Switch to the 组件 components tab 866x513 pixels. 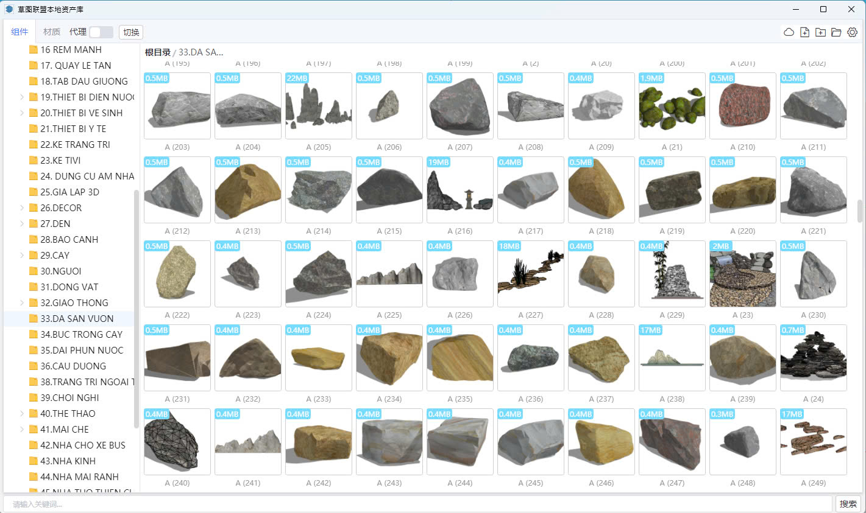(x=20, y=32)
